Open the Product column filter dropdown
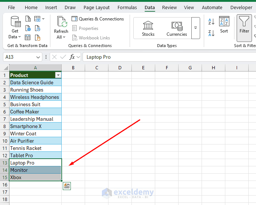Image resolution: width=256 pixels, height=205 pixels. 58,75
